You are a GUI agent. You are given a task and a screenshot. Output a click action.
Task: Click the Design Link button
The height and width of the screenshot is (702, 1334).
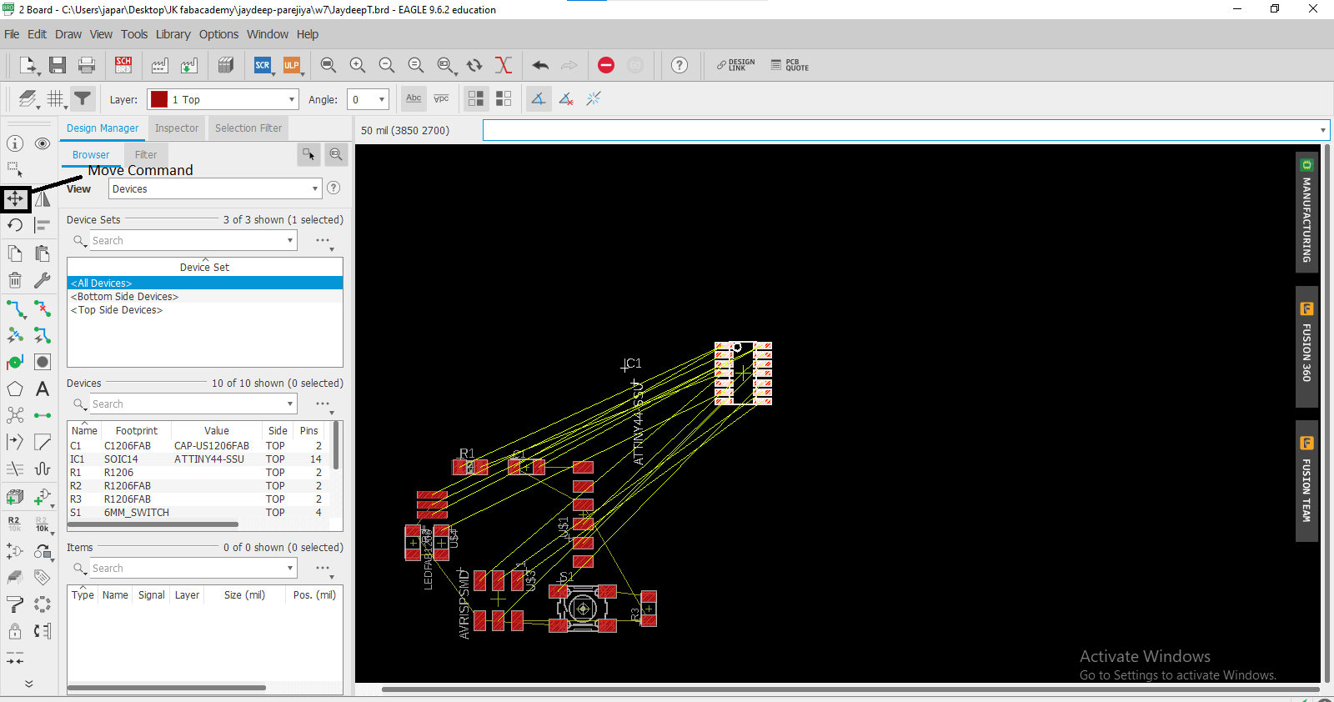pyautogui.click(x=736, y=65)
